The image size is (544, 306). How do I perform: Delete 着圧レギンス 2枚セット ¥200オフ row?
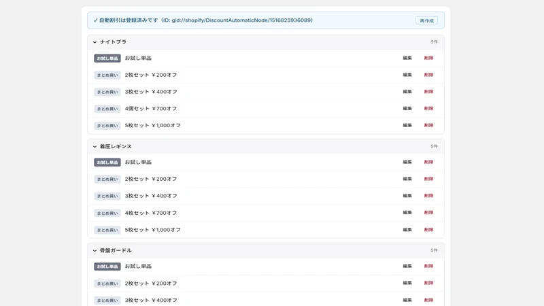pos(428,179)
